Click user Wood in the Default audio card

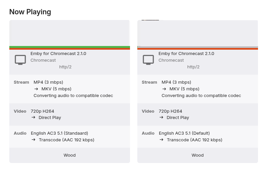tap(198, 155)
